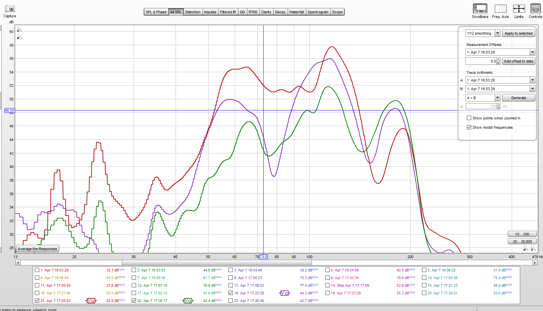Click the Freq. Axis icon

(x=500, y=9)
